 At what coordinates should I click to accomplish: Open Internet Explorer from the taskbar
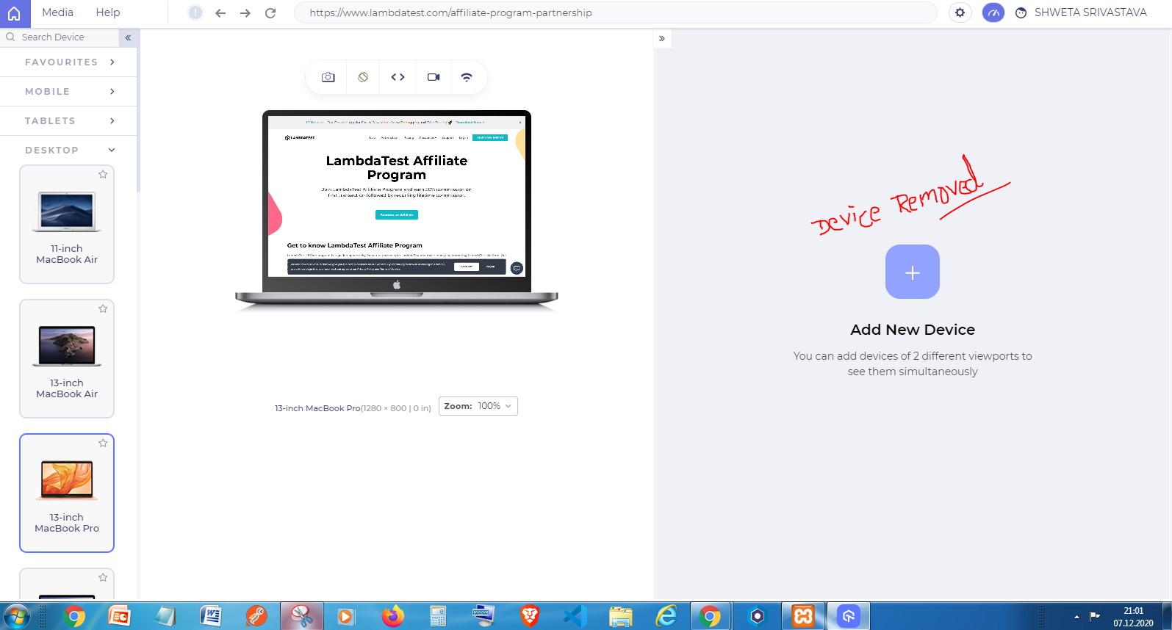pos(666,616)
